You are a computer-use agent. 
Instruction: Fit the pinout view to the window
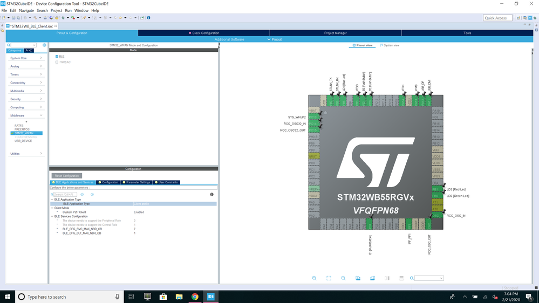(x=329, y=278)
